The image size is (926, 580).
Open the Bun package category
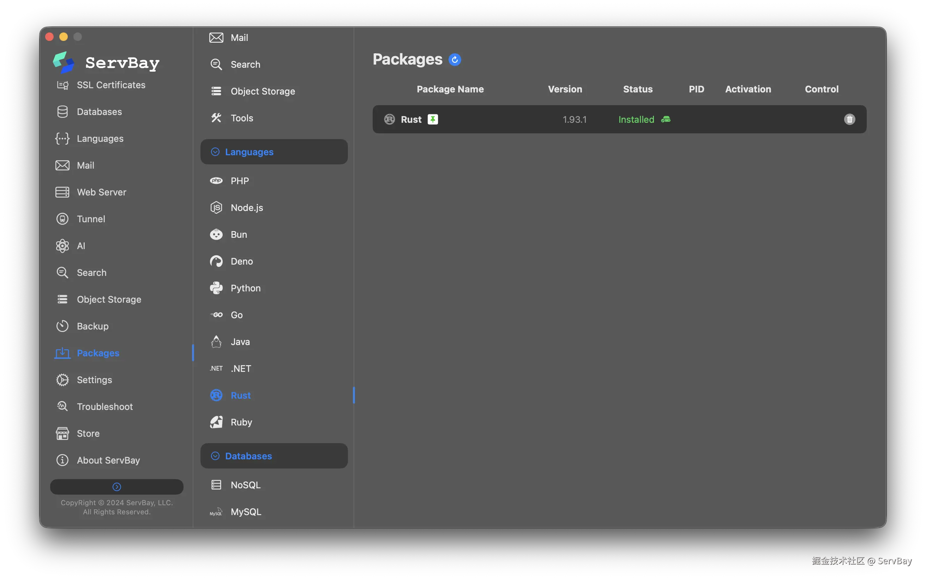point(239,234)
